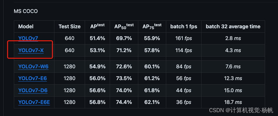The image size is (278, 116).
Task: Open the YOLOv7 model link
Action: [x=28, y=38]
